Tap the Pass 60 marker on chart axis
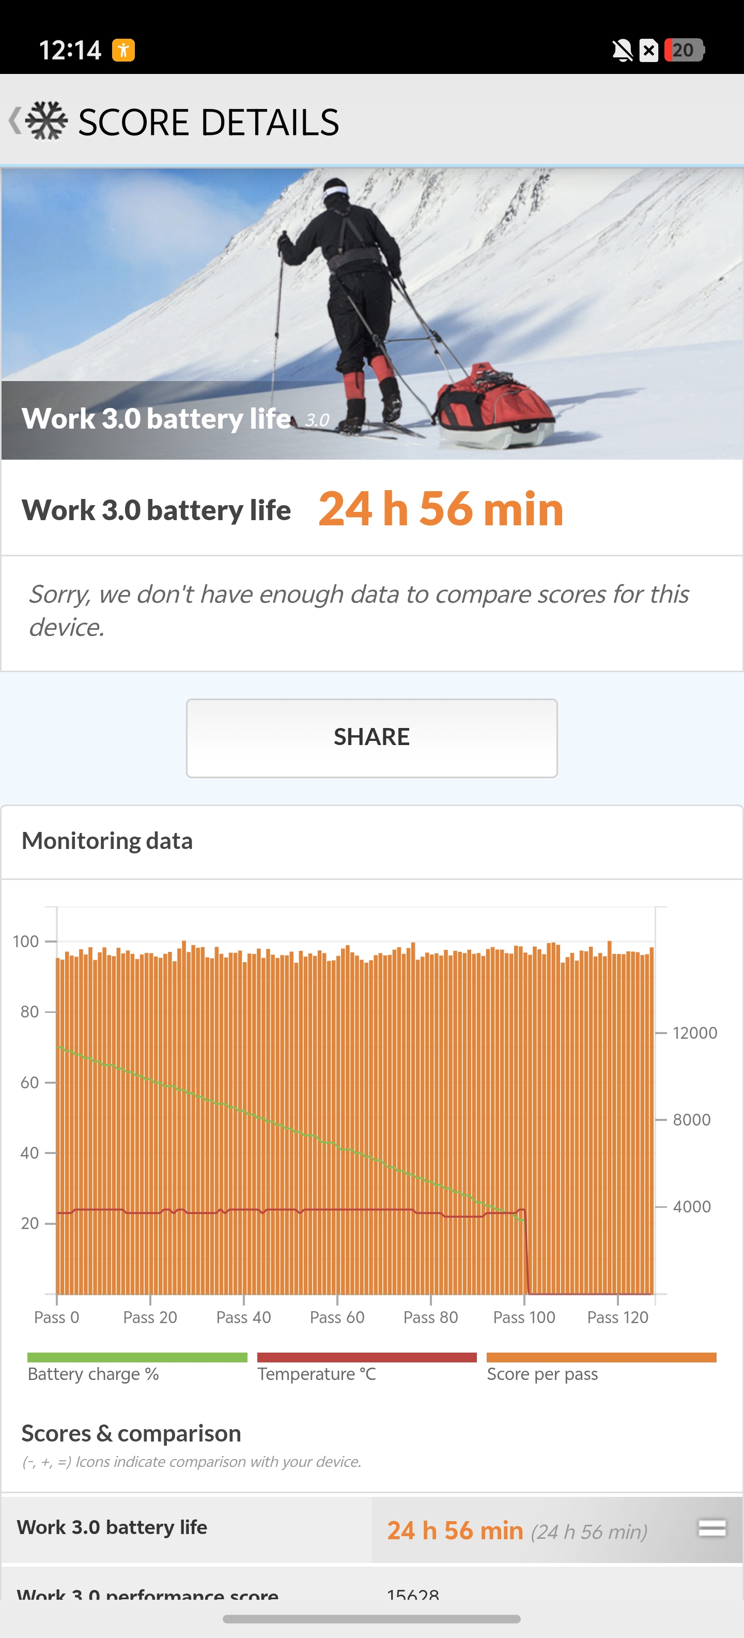Screen dimensions: 744x1638 click(x=337, y=1317)
